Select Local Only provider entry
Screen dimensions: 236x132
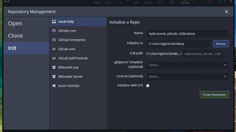[x=78, y=22]
